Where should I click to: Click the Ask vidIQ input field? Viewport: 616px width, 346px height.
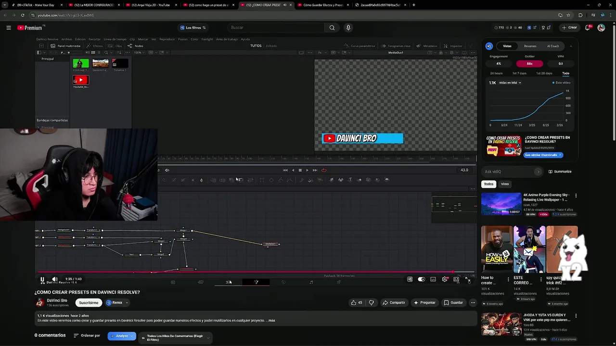[508, 172]
